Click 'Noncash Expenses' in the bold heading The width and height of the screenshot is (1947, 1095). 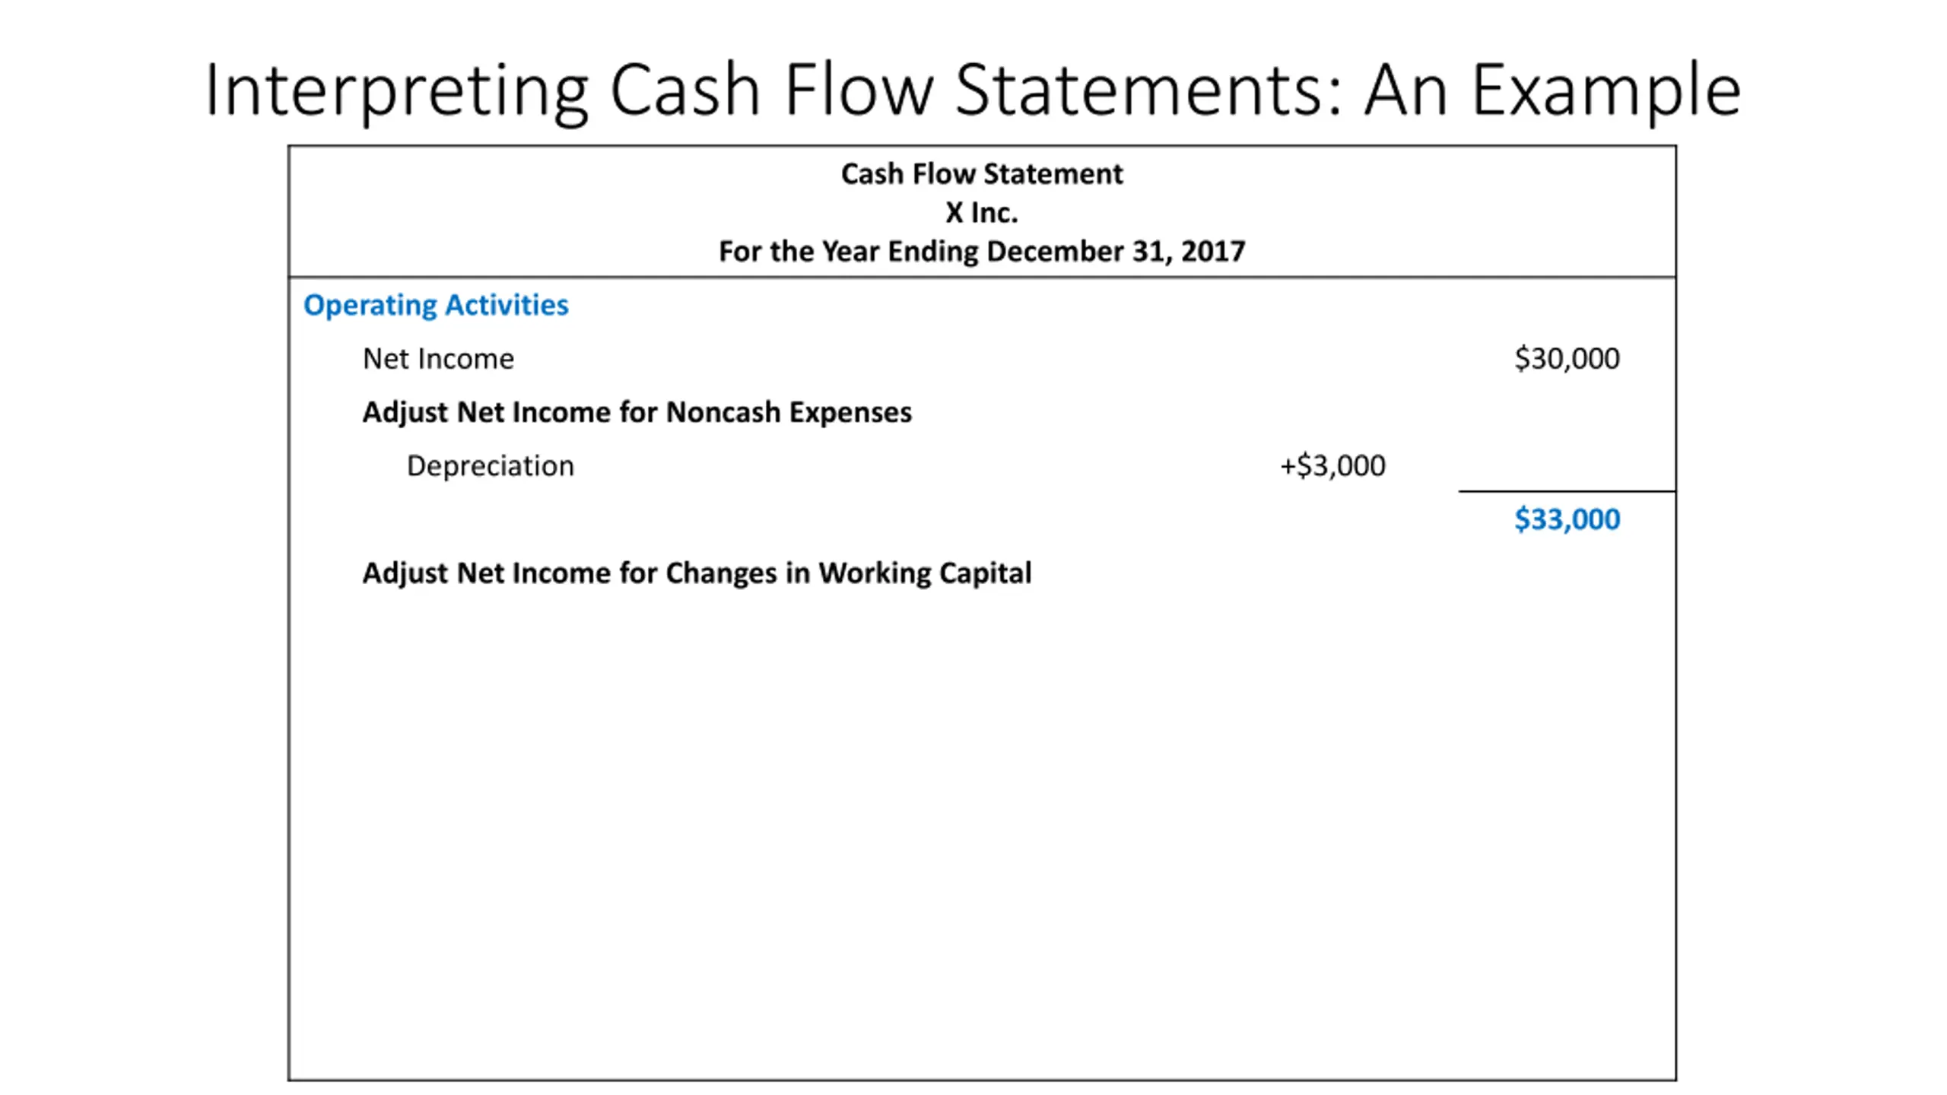click(789, 412)
